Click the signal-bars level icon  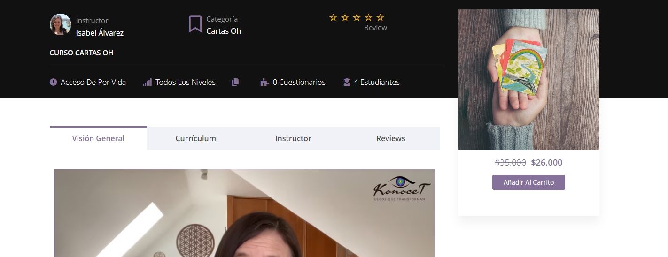[147, 82]
